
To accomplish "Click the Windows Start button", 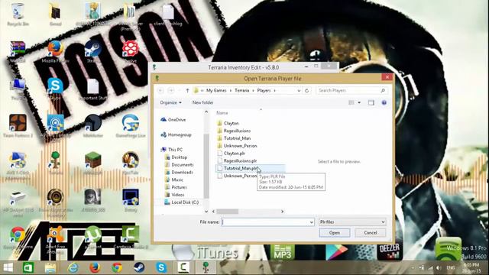I will click(x=8, y=267).
